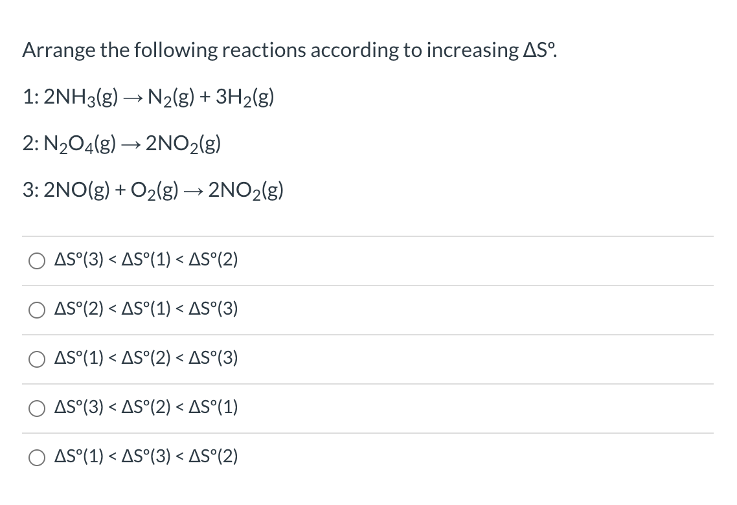Click reaction 3: 2NO(g) + O2(g) → 2NO2(g)
The image size is (737, 505).
point(153,190)
